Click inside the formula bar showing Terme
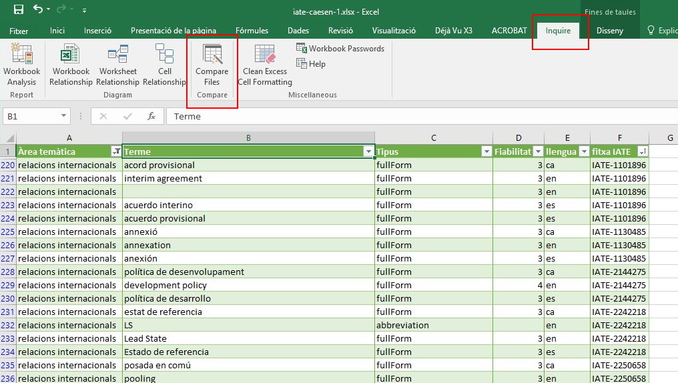 pyautogui.click(x=400, y=116)
